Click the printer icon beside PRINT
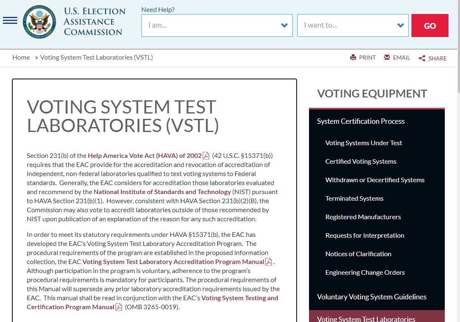 pos(353,58)
